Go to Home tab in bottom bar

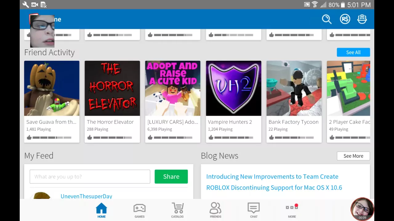(x=101, y=211)
